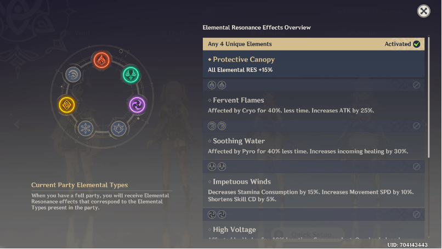Click first Hydro icon above Soothing Water
The height and width of the screenshot is (249, 442).
(212, 126)
